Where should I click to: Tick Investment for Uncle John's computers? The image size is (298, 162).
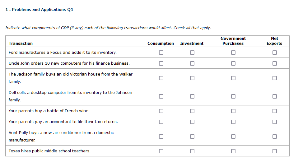[192, 63]
